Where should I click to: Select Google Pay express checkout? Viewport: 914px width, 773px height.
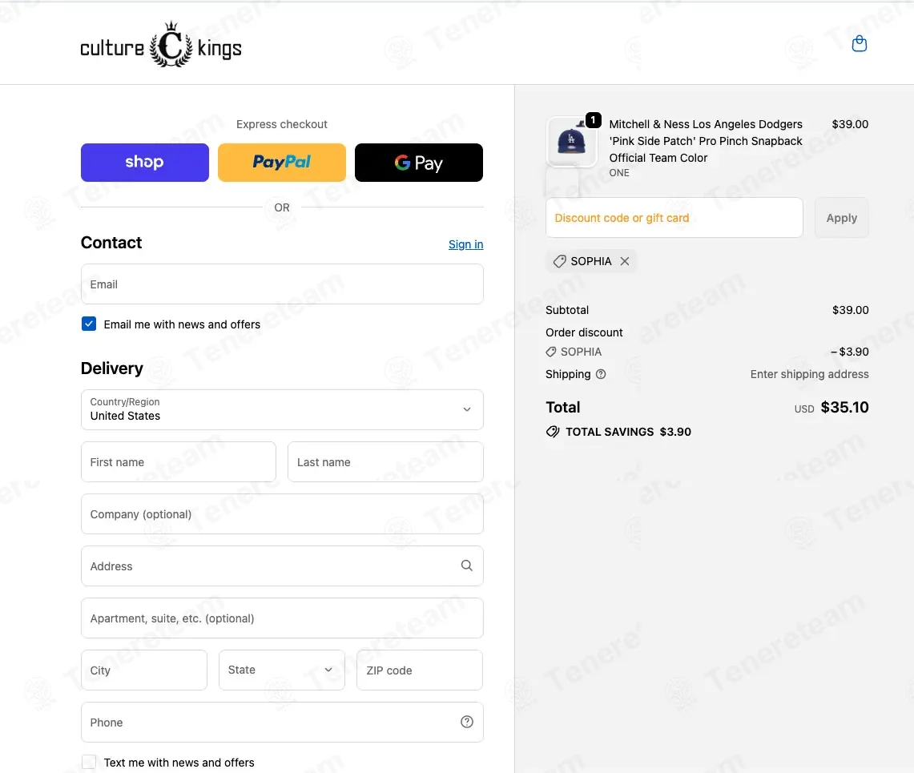pos(418,162)
